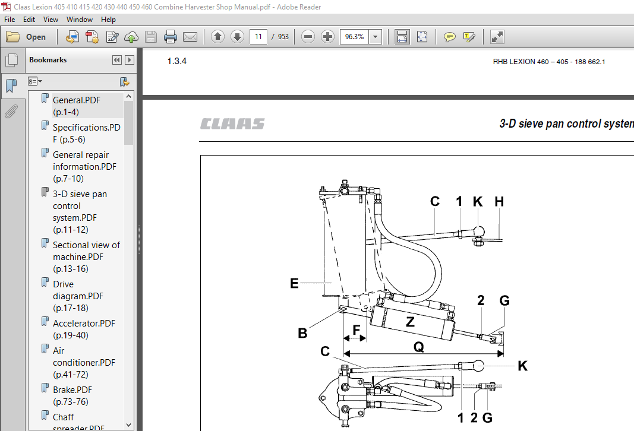Go to next page with down arrow

pos(237,37)
